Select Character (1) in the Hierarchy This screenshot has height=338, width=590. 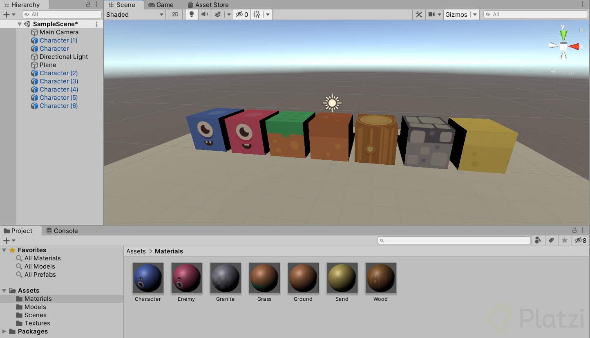[58, 40]
